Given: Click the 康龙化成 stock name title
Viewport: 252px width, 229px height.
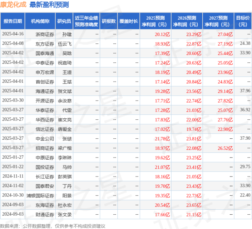Looking at the screenshot, I should [x=14, y=5].
